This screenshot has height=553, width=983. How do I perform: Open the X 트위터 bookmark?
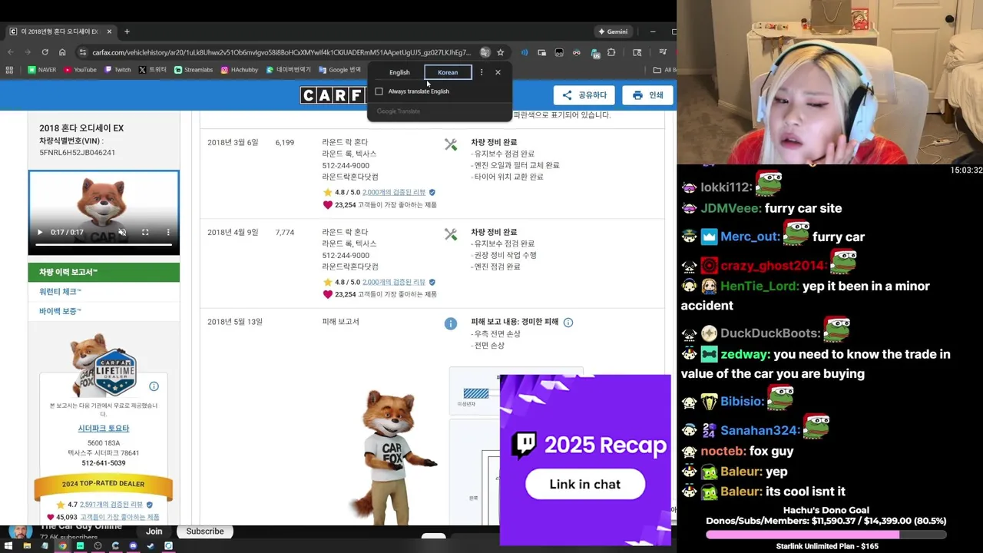click(153, 70)
